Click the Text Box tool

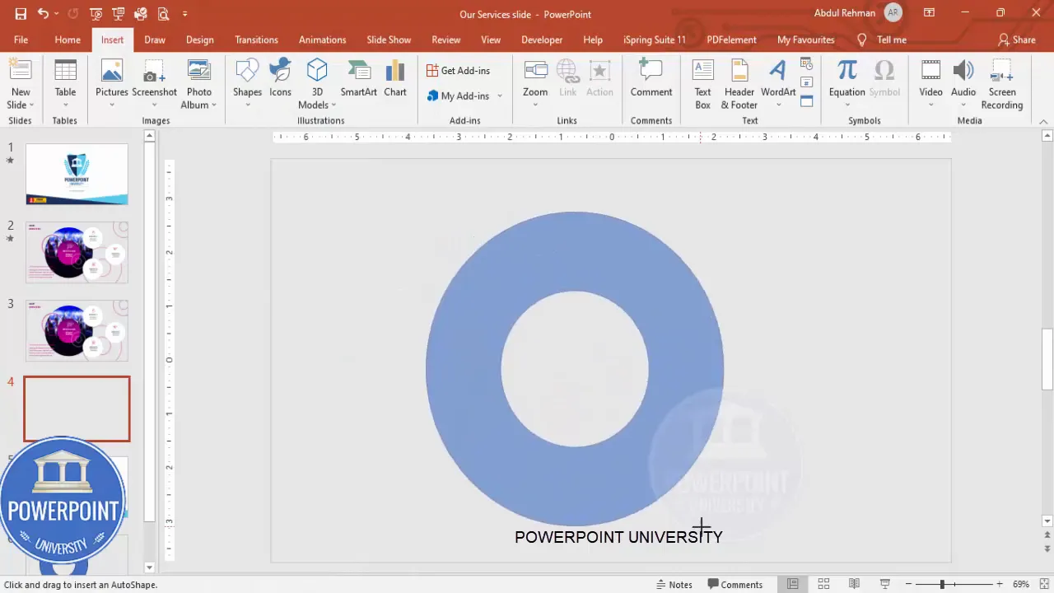702,84
